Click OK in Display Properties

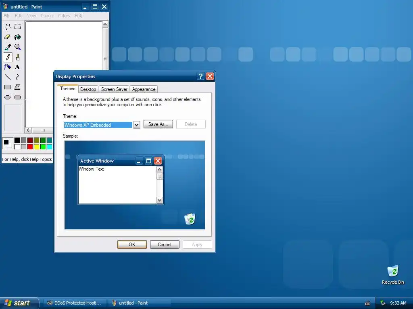[132, 244]
